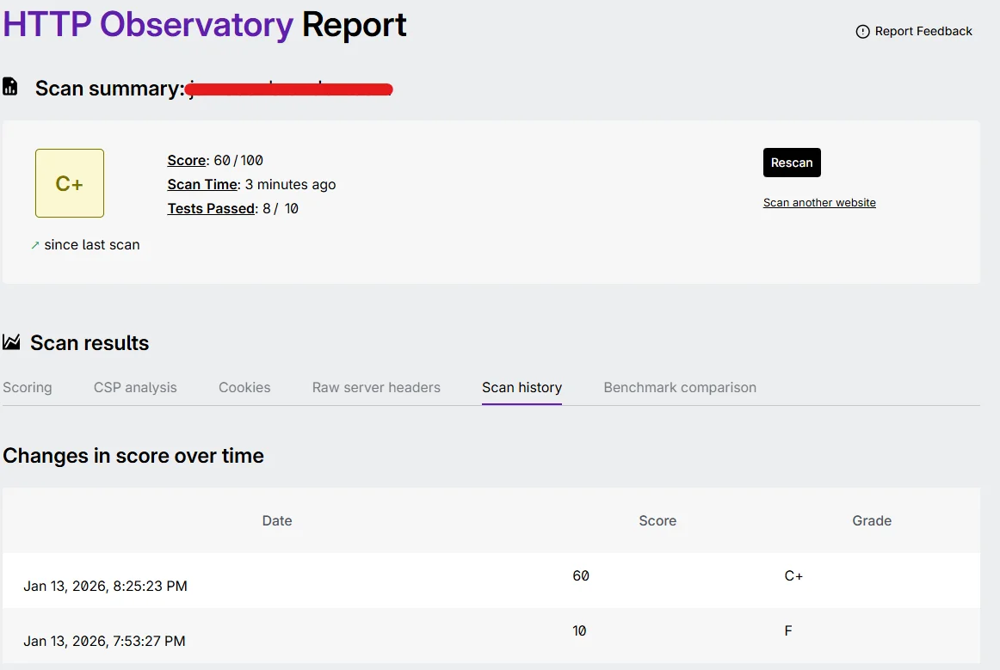Open the CSP analysis tab
Image resolution: width=1000 pixels, height=670 pixels.
(135, 387)
